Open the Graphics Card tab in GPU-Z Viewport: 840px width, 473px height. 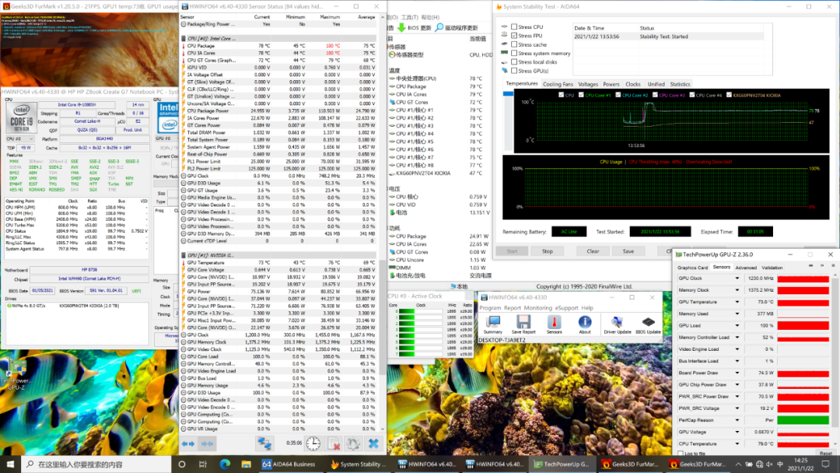click(x=692, y=268)
